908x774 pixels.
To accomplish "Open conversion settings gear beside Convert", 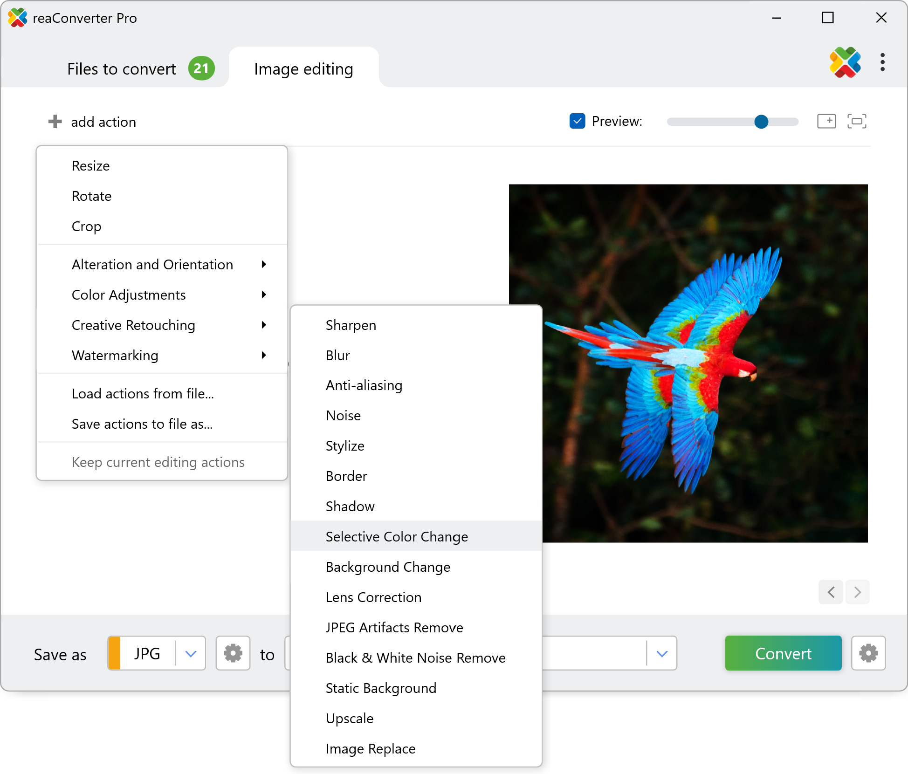I will tap(868, 653).
